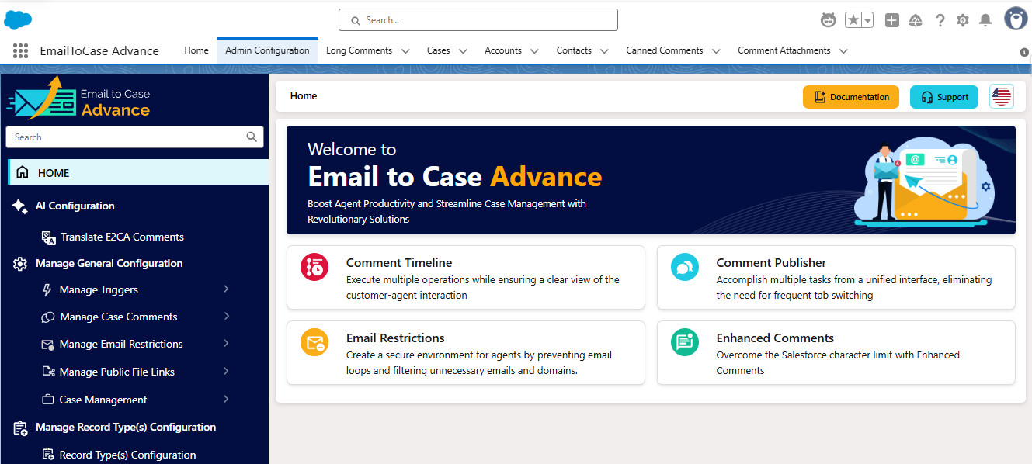Open the App Launcher grid icon
The image size is (1032, 464).
[x=21, y=51]
